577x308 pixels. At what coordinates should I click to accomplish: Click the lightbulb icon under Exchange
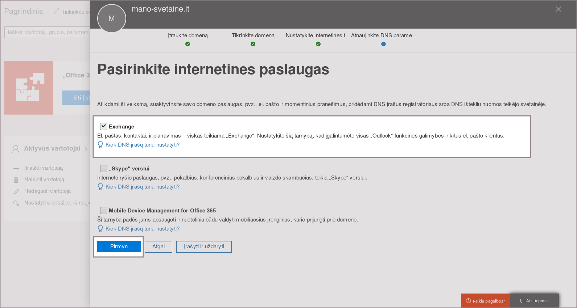100,145
